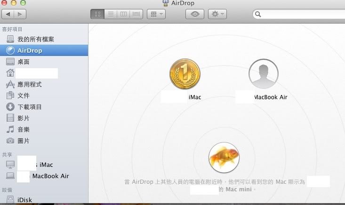Minimize the window with yellow button
The width and height of the screenshot is (345, 205).
click(14, 3)
